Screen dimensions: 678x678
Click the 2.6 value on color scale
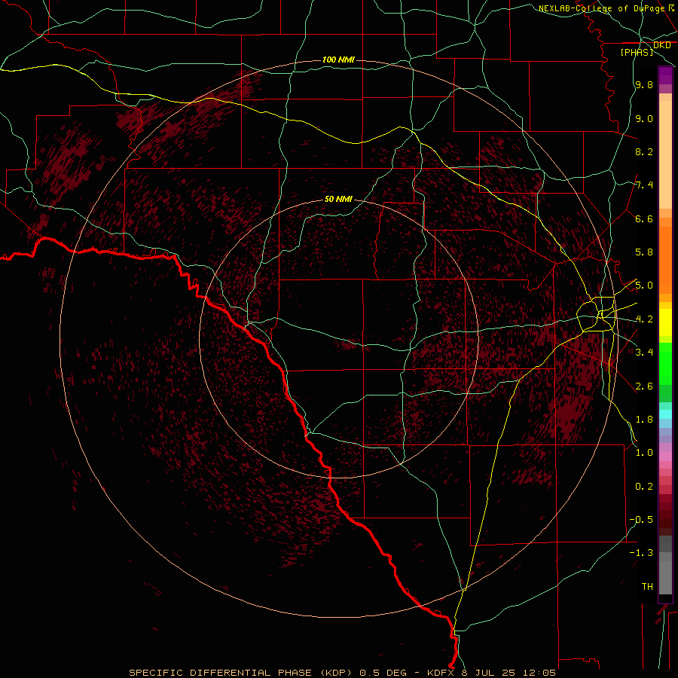coord(644,386)
